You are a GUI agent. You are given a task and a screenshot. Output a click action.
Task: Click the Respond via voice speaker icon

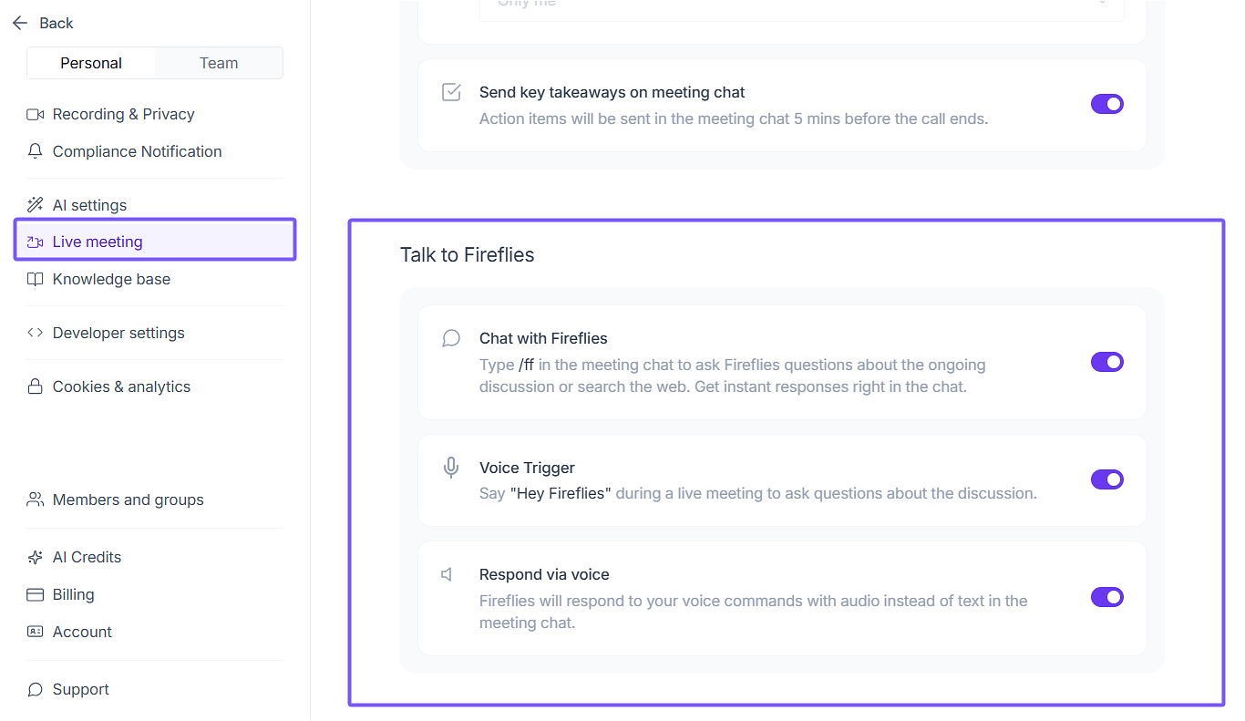[x=448, y=575]
